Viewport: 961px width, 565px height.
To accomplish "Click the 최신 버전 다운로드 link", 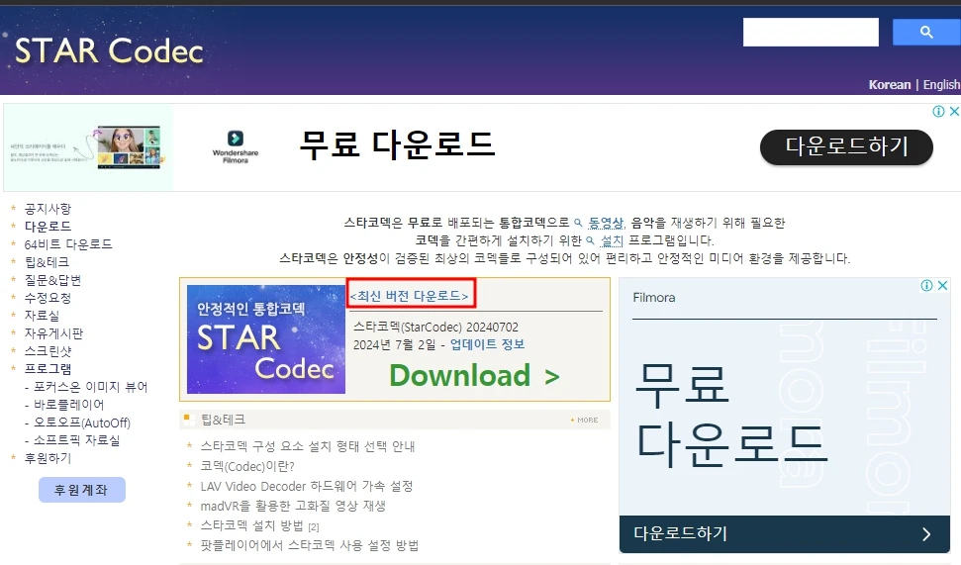I will 410,296.
